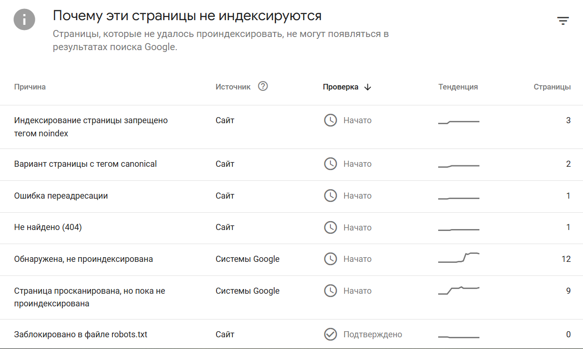
Task: Click the checkmark icon in robots.txt row
Action: pos(330,334)
